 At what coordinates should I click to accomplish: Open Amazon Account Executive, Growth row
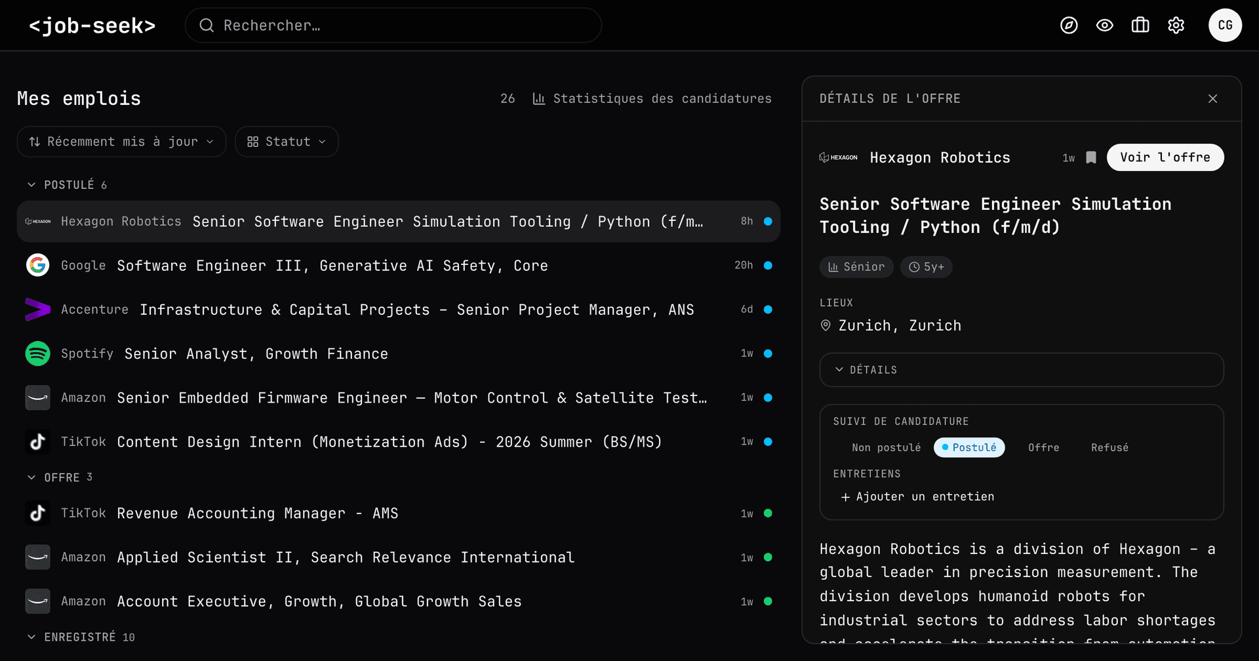click(399, 601)
